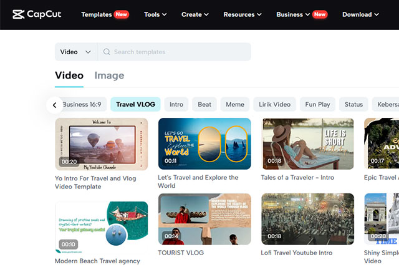
Task: Expand the Tools dropdown menu
Action: [x=155, y=14]
